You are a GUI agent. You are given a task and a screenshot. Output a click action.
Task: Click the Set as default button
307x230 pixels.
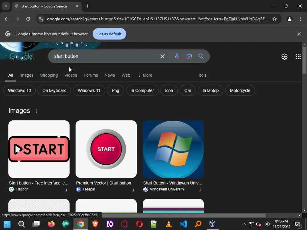pos(109,34)
